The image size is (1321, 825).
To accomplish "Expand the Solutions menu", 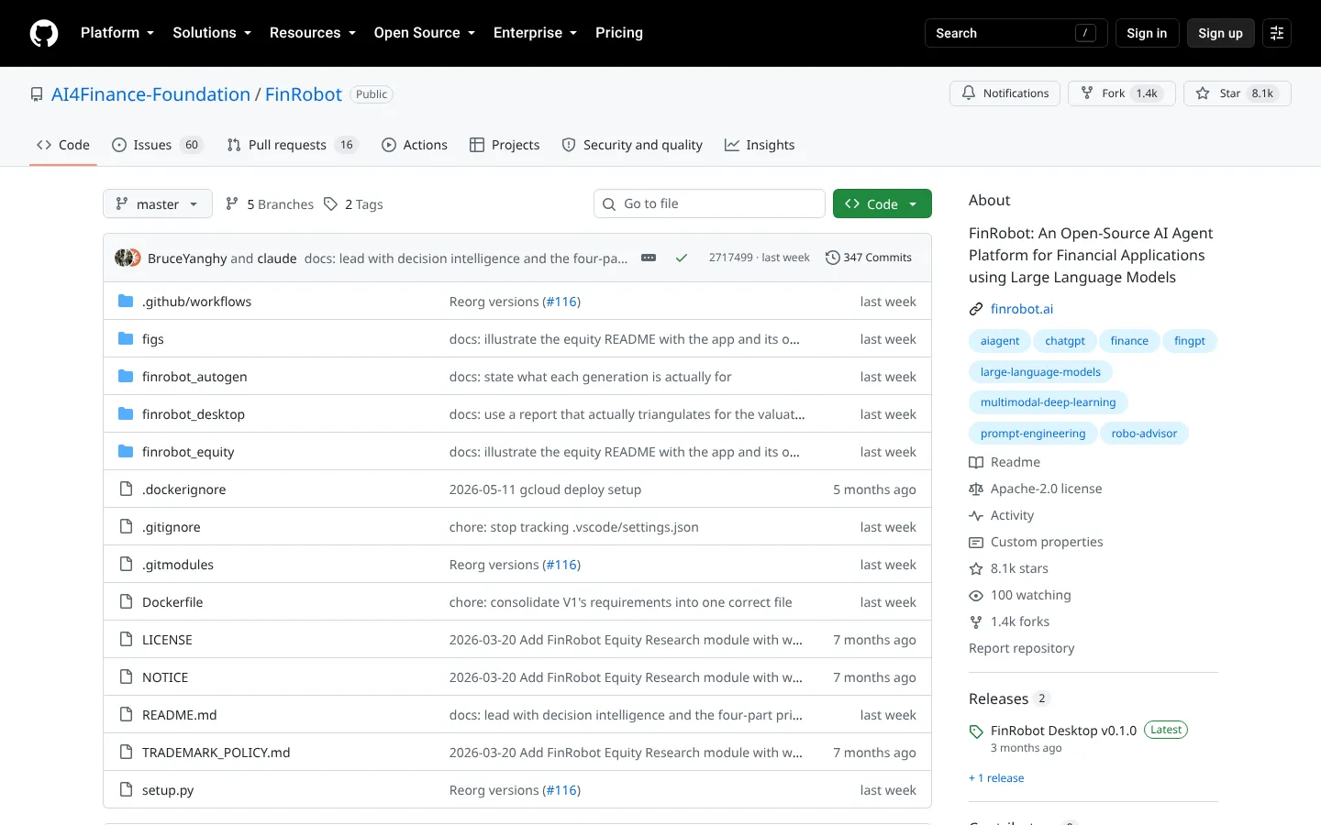I will pyautogui.click(x=212, y=33).
